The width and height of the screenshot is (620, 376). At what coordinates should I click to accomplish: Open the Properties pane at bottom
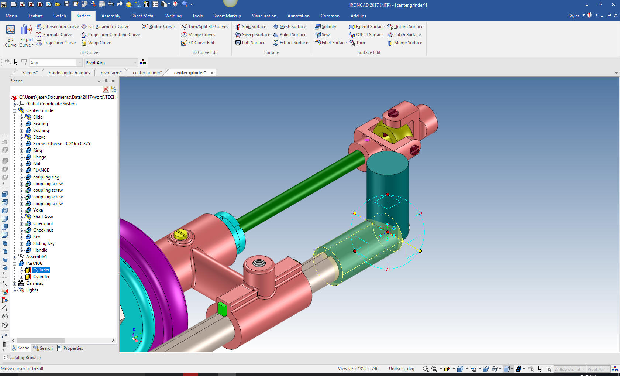coord(70,348)
